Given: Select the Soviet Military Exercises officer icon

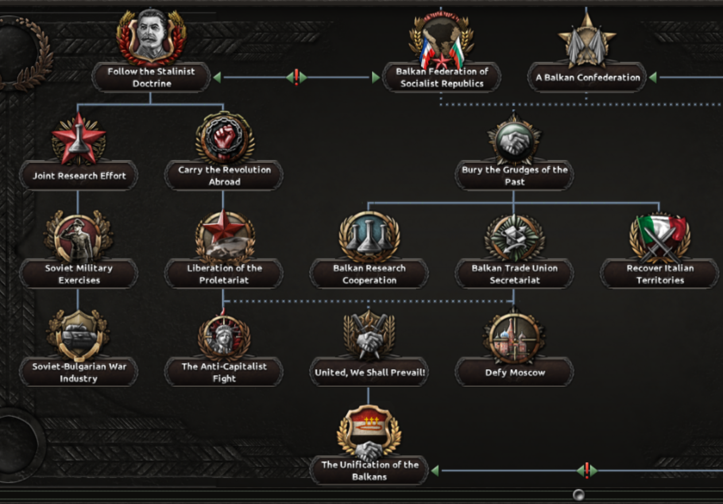Looking at the screenshot, I should tap(78, 237).
